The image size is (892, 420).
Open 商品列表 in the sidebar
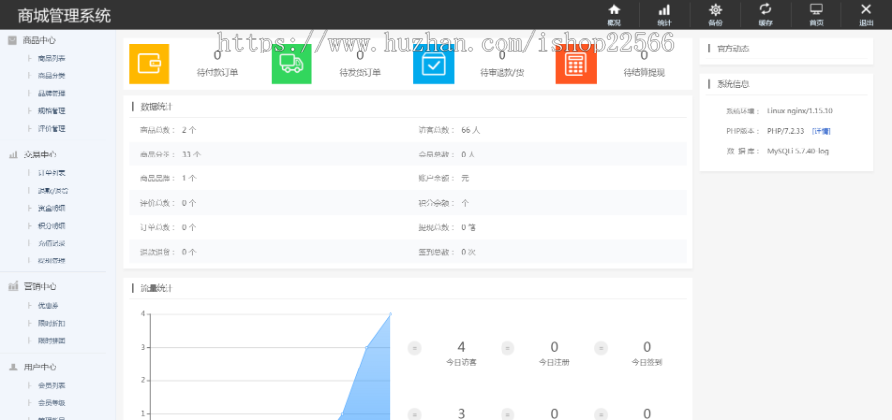coord(52,58)
